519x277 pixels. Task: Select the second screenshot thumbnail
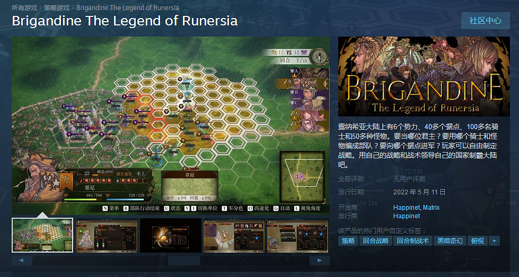pos(107,235)
